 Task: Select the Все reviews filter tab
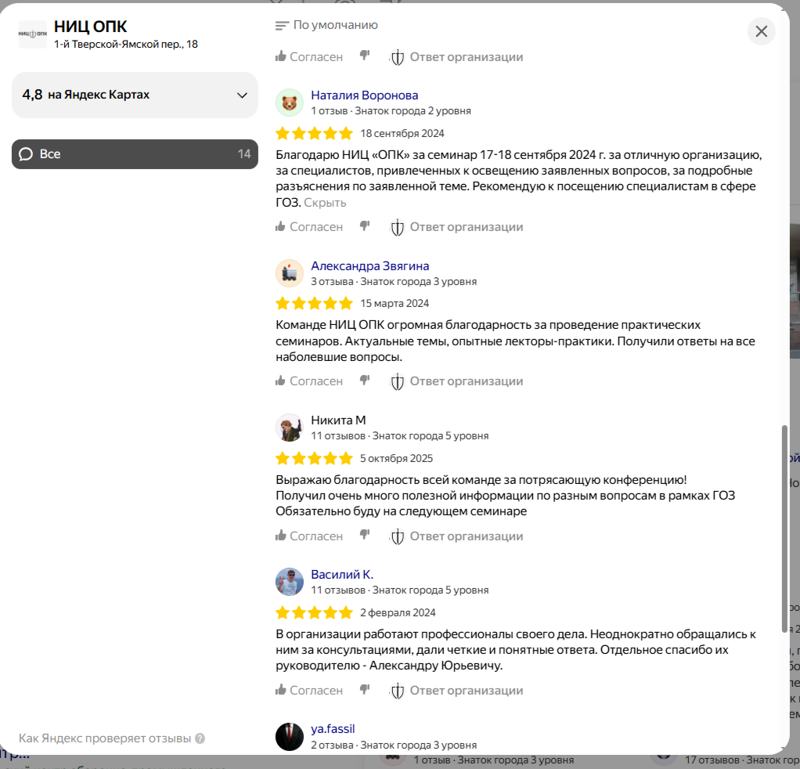coord(135,154)
